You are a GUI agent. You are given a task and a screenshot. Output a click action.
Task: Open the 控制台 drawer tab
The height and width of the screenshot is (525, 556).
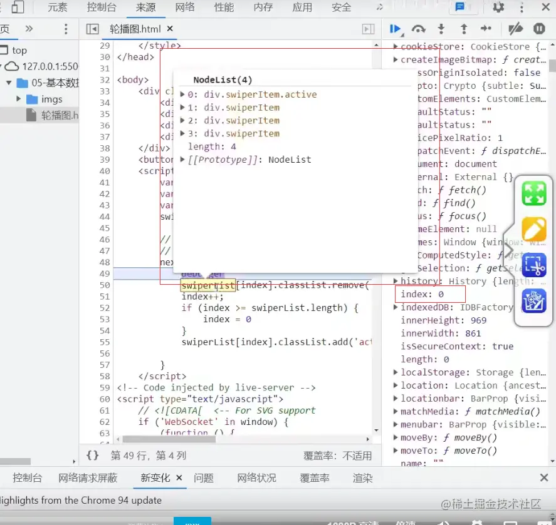(28, 477)
